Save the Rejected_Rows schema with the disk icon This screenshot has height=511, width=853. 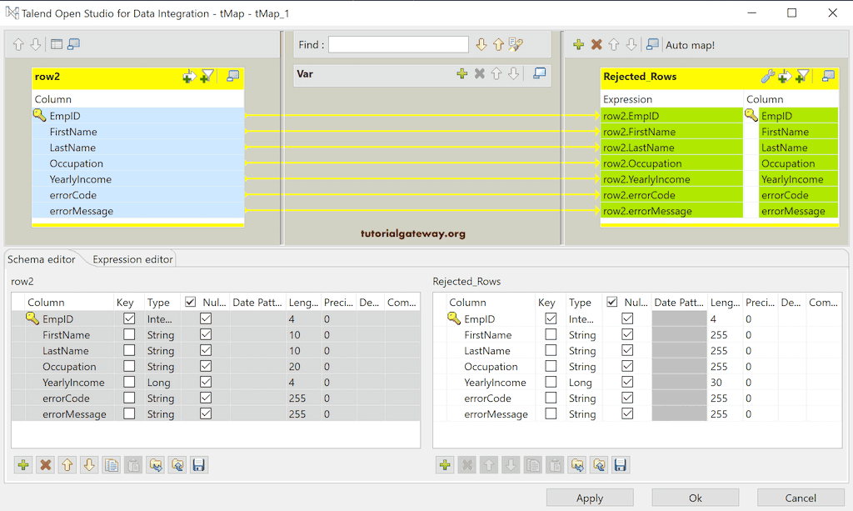620,464
